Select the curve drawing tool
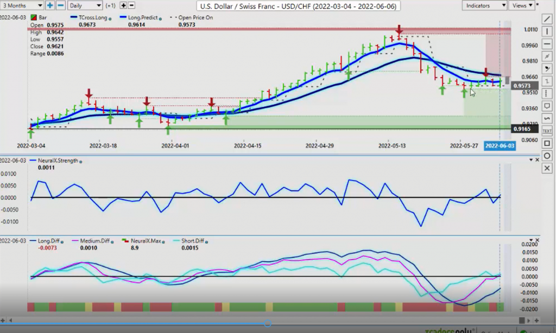This screenshot has height=333, width=556. (547, 118)
